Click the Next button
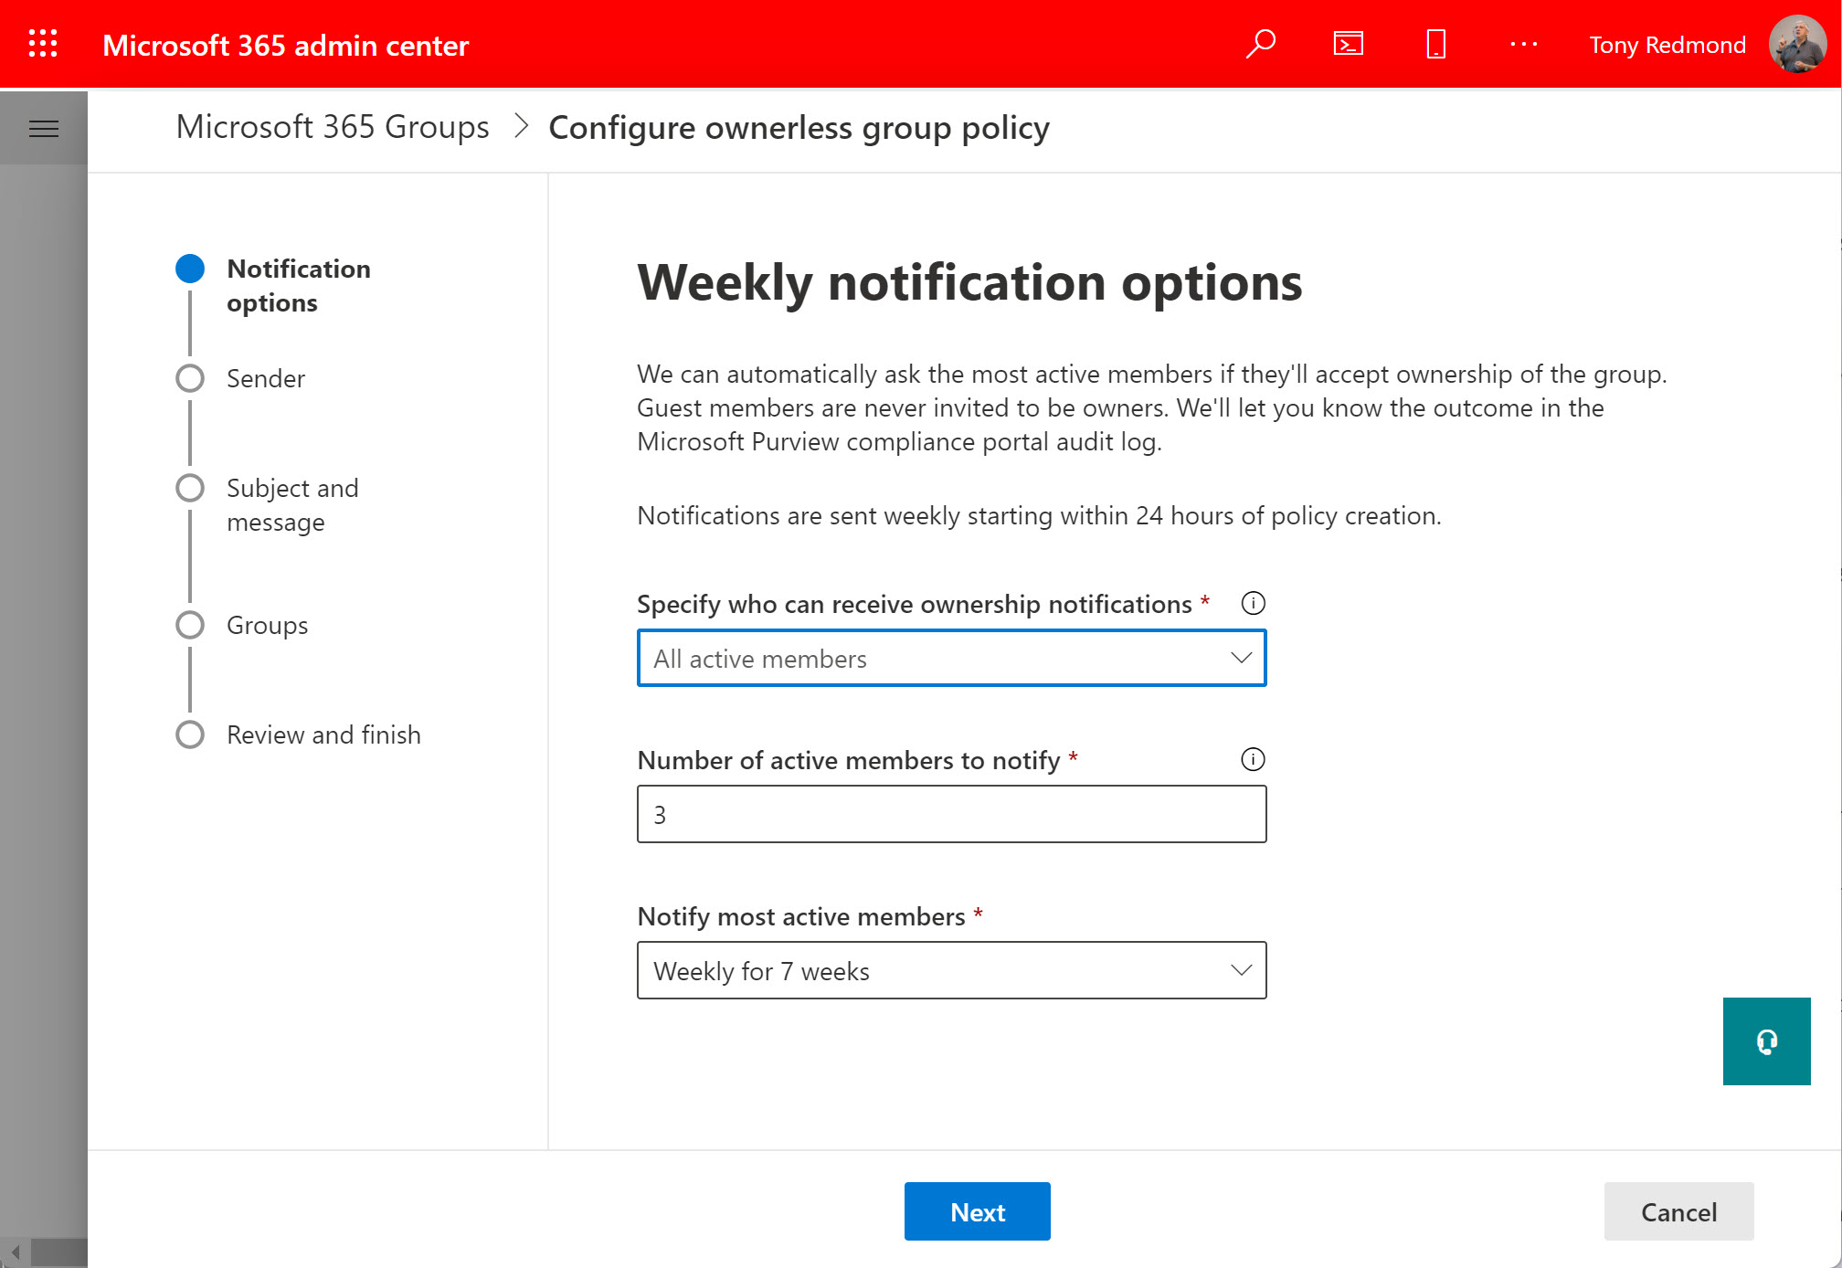1842x1268 pixels. coord(977,1211)
